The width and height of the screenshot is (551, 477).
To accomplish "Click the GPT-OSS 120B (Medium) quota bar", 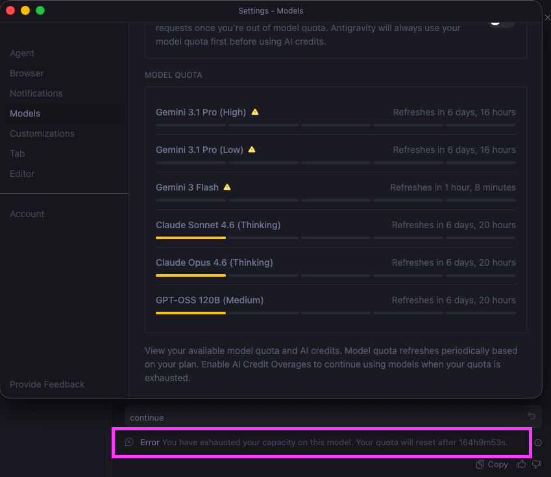I will [x=336, y=313].
